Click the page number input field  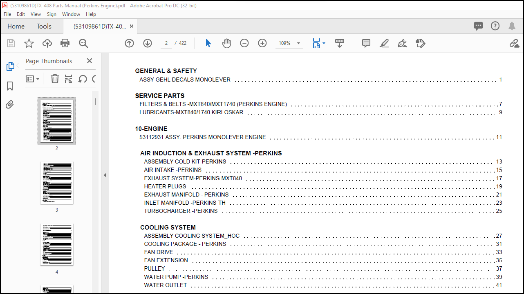pyautogui.click(x=166, y=43)
